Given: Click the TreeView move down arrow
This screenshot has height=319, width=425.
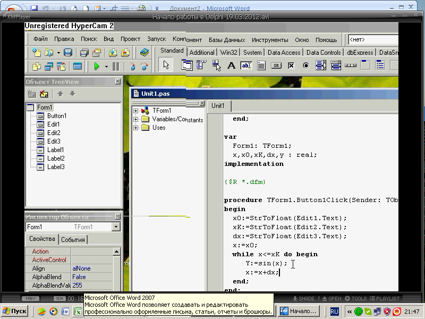Looking at the screenshot, I should (72, 94).
